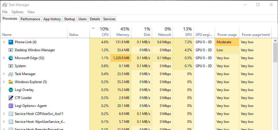Click the Moderate power usage cell
The width and height of the screenshot is (278, 130).
point(227,42)
